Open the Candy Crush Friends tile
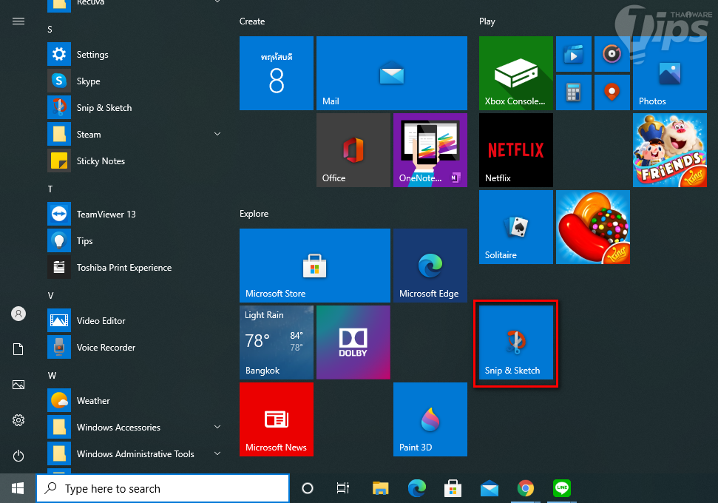 point(669,150)
